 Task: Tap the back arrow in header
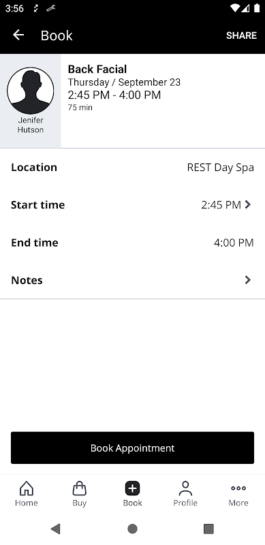[x=18, y=35]
